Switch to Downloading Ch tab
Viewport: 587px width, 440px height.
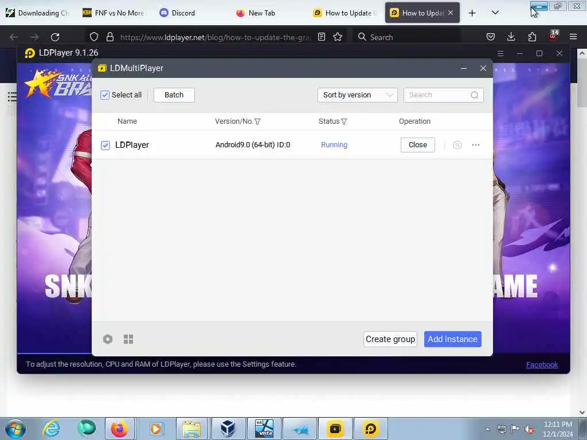click(x=37, y=13)
